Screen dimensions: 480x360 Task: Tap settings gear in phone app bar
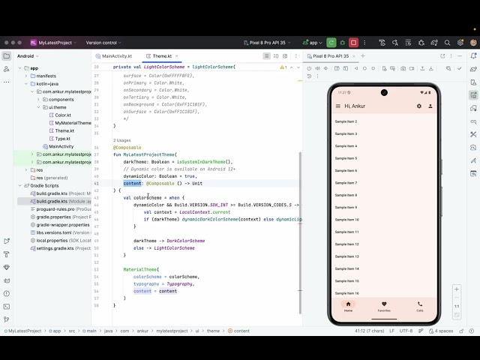pyautogui.click(x=419, y=106)
